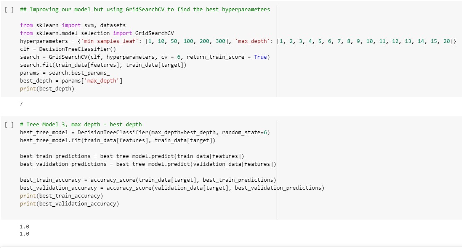Click the output value 7
Screen dimensions: 462x248
point(21,104)
